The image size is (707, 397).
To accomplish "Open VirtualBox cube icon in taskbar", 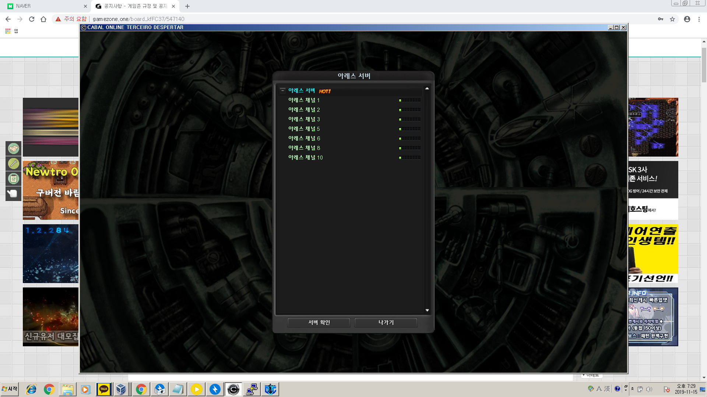I will [121, 389].
